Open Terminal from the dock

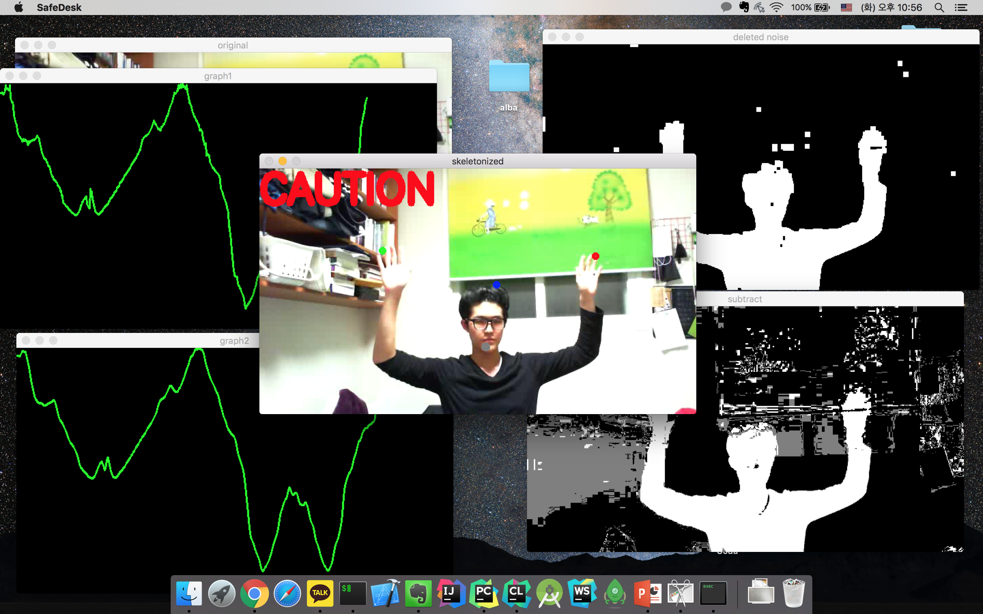click(x=353, y=593)
